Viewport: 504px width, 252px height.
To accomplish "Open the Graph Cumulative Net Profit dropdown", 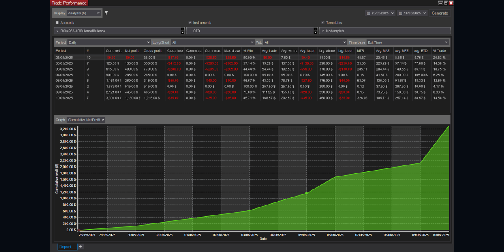I will pyautogui.click(x=86, y=120).
